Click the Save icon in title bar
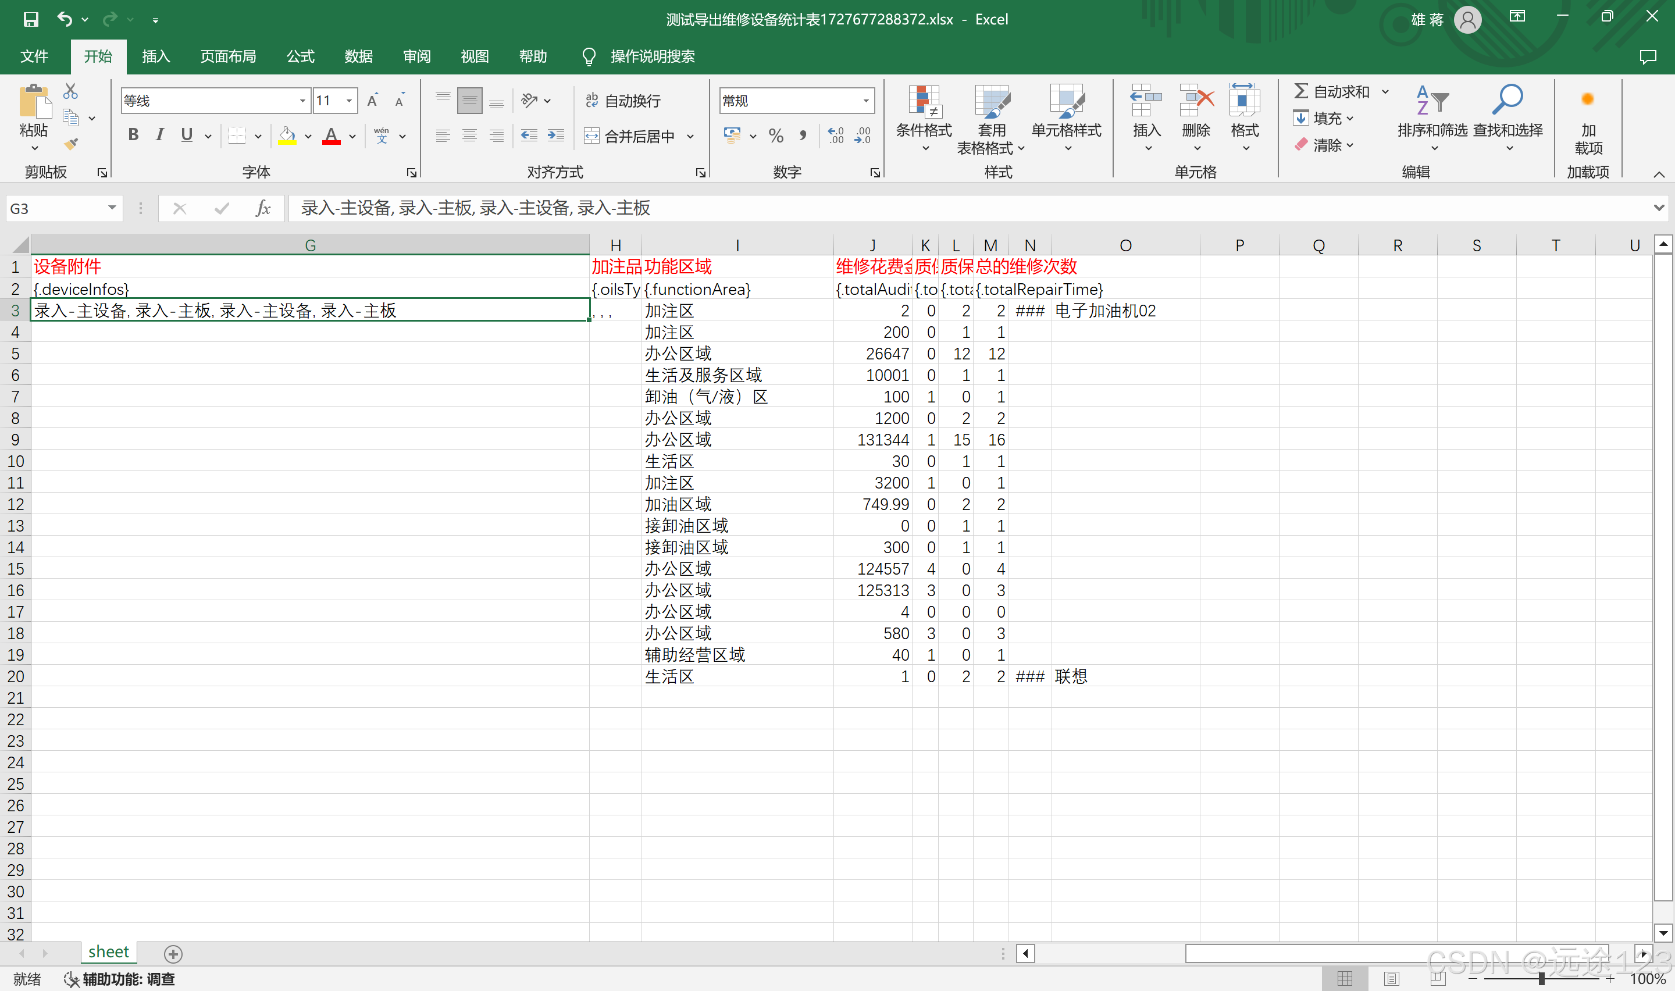Viewport: 1675px width, 991px height. click(x=31, y=19)
